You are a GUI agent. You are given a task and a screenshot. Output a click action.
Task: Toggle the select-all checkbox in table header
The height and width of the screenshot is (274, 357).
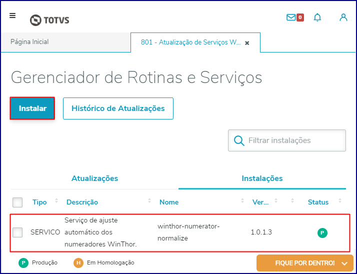click(x=17, y=202)
